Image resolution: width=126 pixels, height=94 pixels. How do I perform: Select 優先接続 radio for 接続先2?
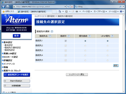pos(85,46)
